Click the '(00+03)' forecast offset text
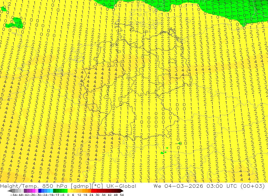 point(252,186)
